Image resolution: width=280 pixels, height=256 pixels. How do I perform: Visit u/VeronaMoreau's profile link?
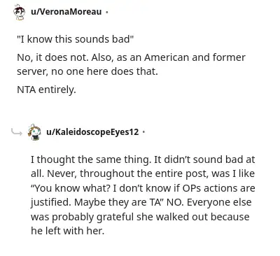click(66, 11)
